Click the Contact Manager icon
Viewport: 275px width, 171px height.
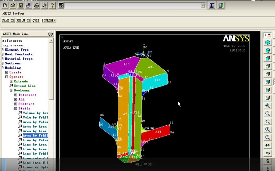pyautogui.click(x=221, y=6)
